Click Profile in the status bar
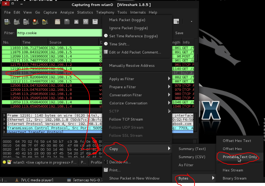 (x=96, y=162)
